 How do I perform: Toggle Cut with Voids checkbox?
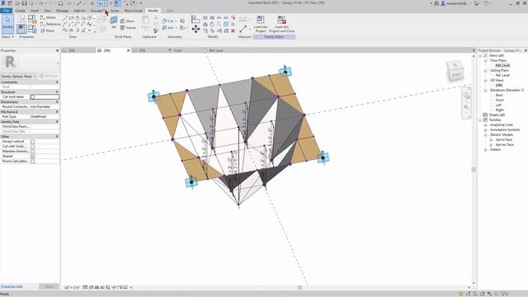(33, 147)
